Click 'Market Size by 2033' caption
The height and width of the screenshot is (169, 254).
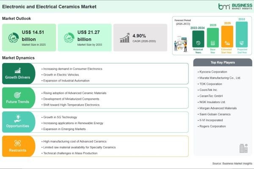[x=90, y=45]
